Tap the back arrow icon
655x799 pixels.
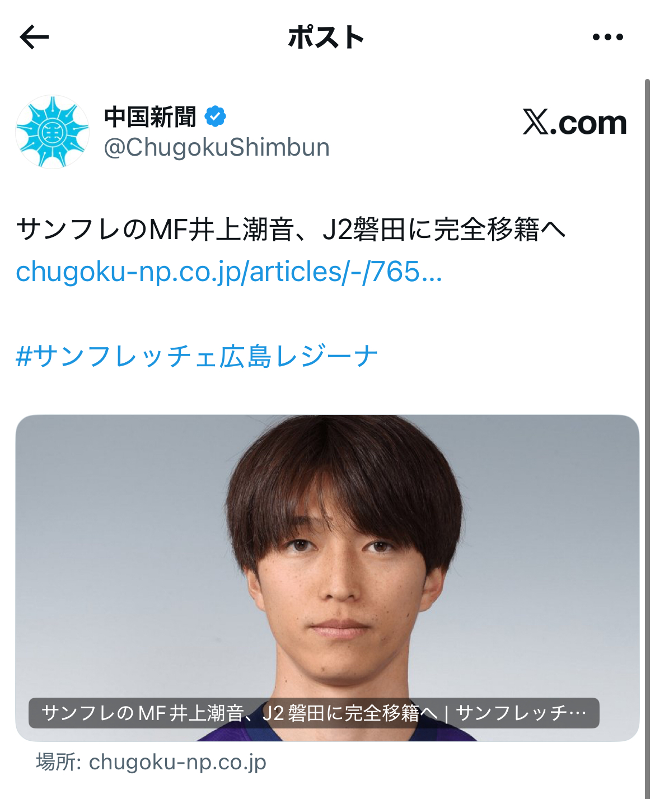point(34,38)
